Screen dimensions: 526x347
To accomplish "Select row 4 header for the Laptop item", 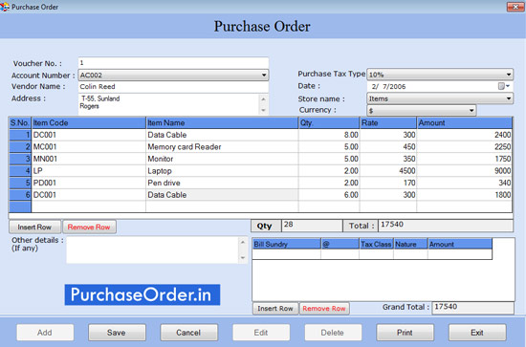I will pos(20,171).
